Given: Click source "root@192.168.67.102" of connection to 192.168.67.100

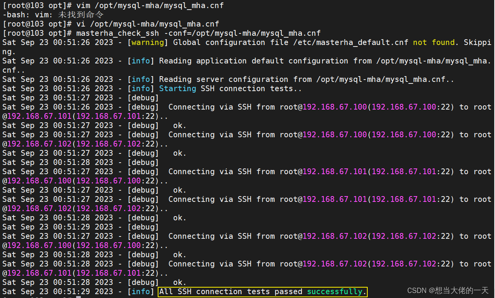Looking at the screenshot, I should click(x=323, y=236).
